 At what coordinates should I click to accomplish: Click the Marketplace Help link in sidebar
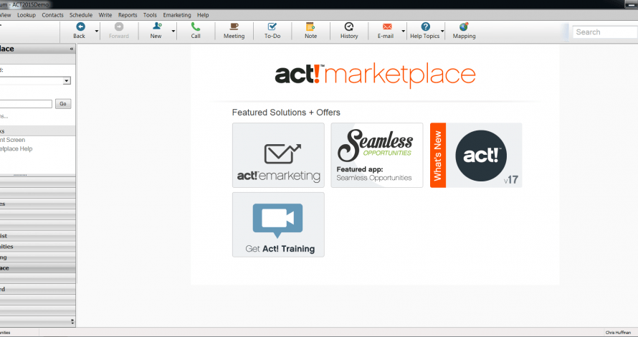coord(16,149)
